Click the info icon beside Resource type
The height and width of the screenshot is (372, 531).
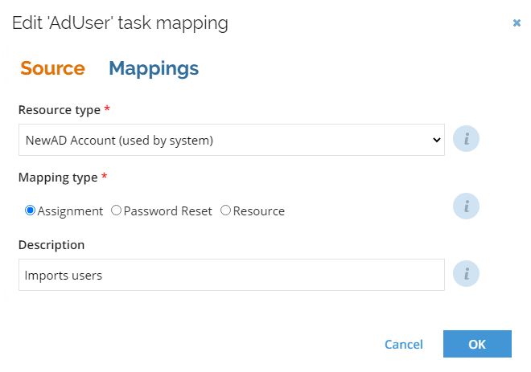pyautogui.click(x=466, y=139)
